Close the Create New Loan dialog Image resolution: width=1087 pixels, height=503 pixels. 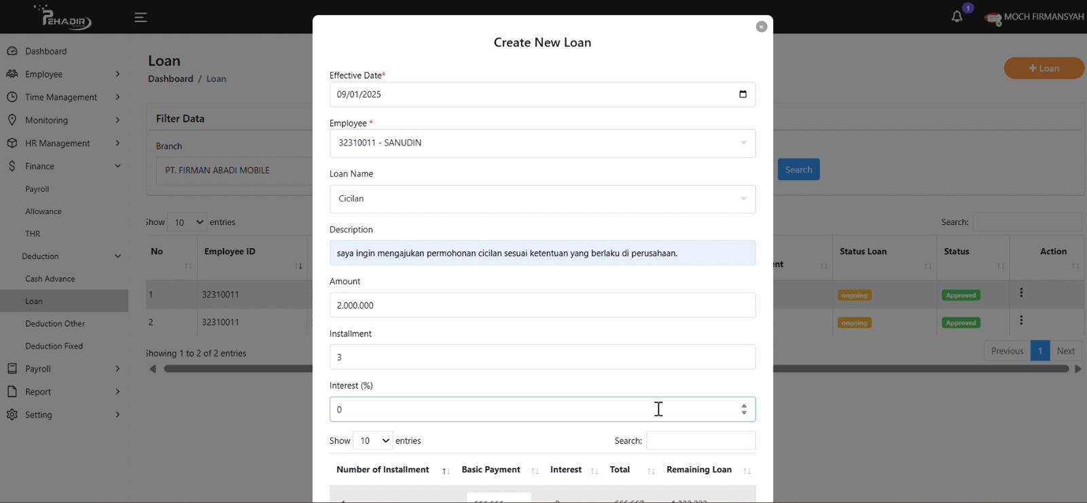[761, 27]
